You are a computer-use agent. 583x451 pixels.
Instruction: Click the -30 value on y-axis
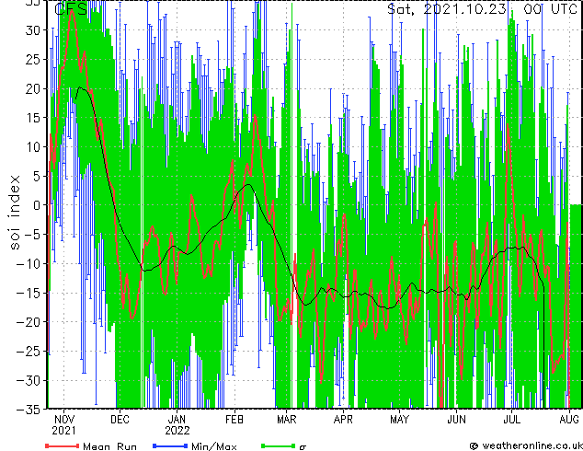(29, 380)
